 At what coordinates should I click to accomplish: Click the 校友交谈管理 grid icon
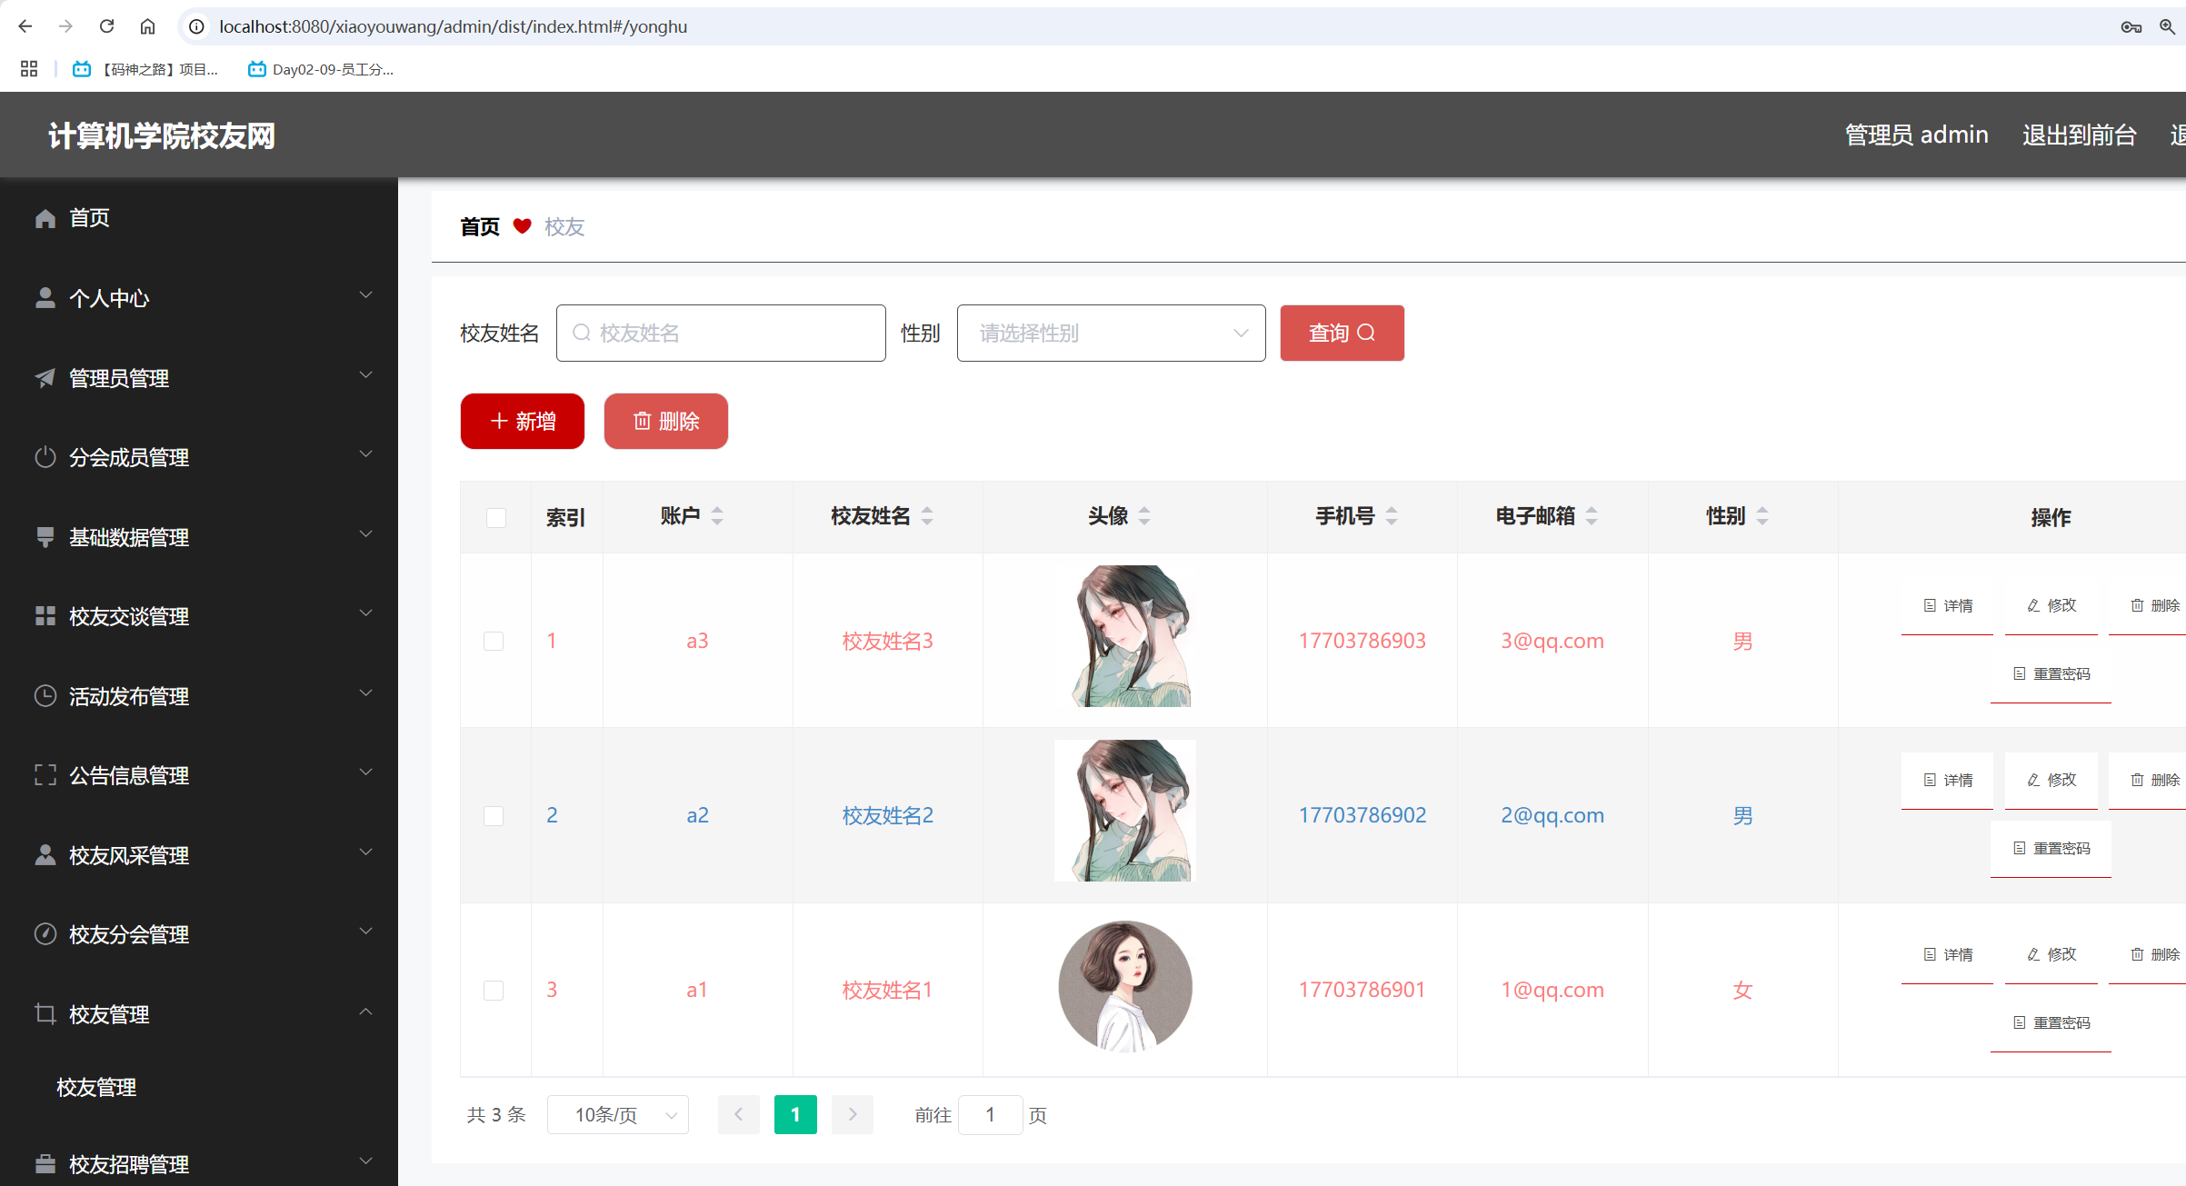tap(45, 616)
